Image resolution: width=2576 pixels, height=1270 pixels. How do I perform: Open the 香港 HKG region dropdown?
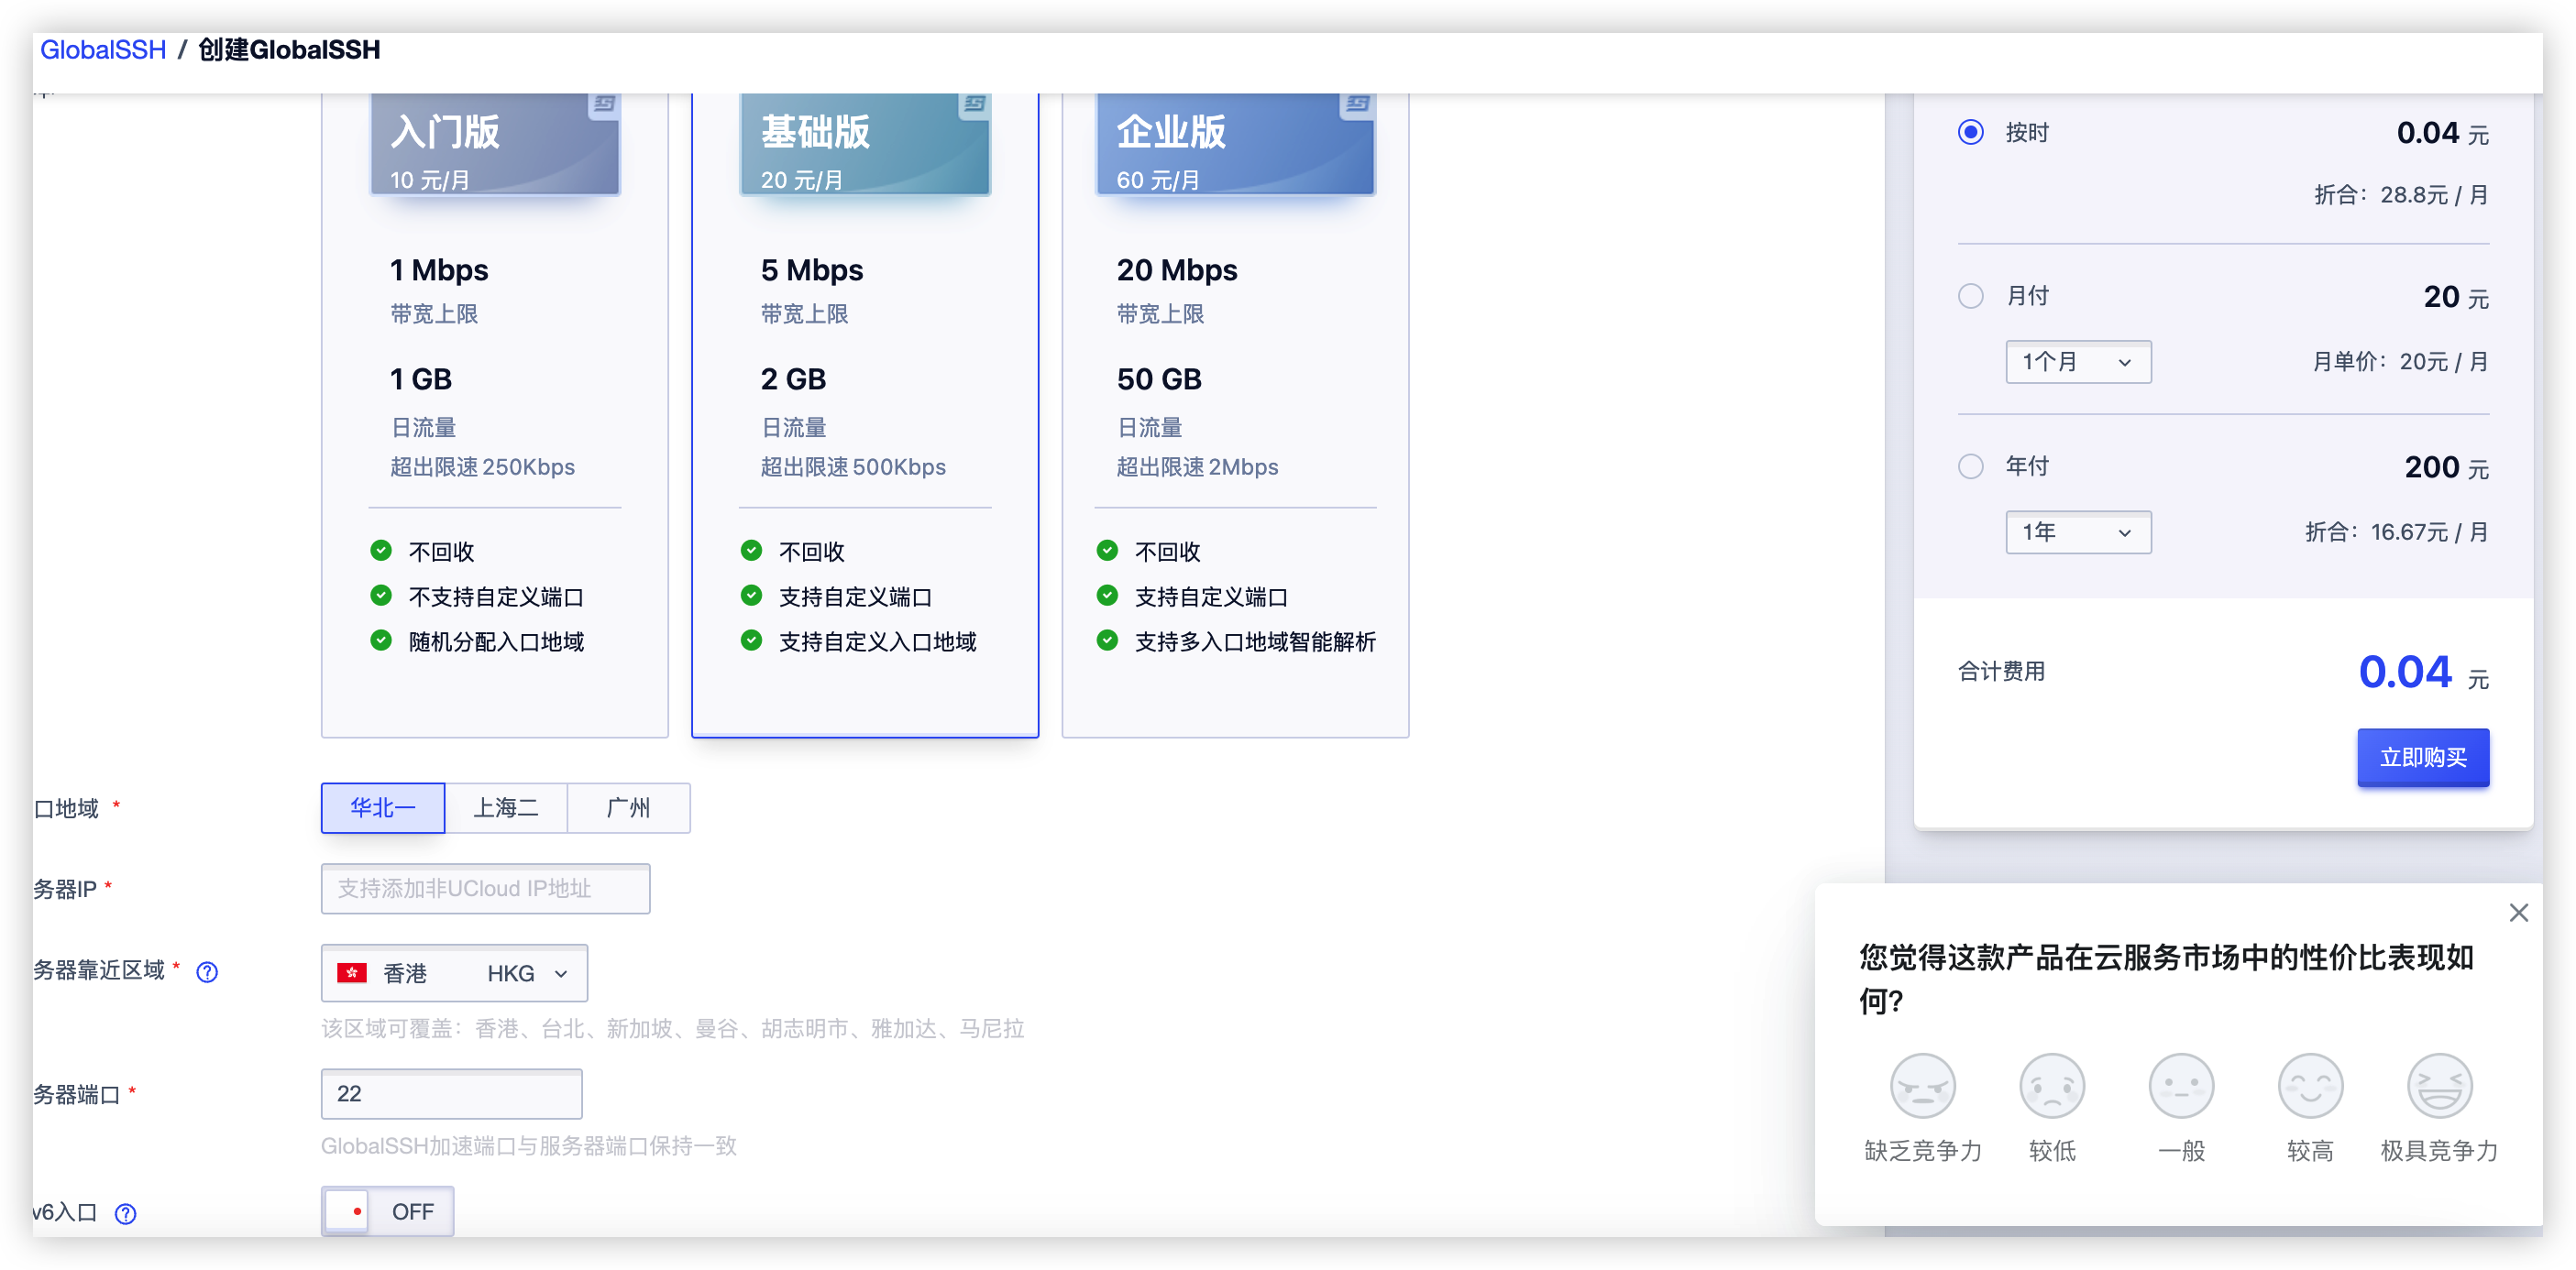click(x=453, y=972)
